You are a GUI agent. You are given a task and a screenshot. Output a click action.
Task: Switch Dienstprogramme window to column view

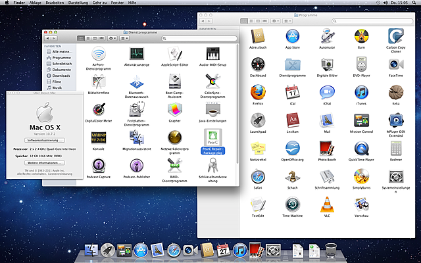[95, 38]
